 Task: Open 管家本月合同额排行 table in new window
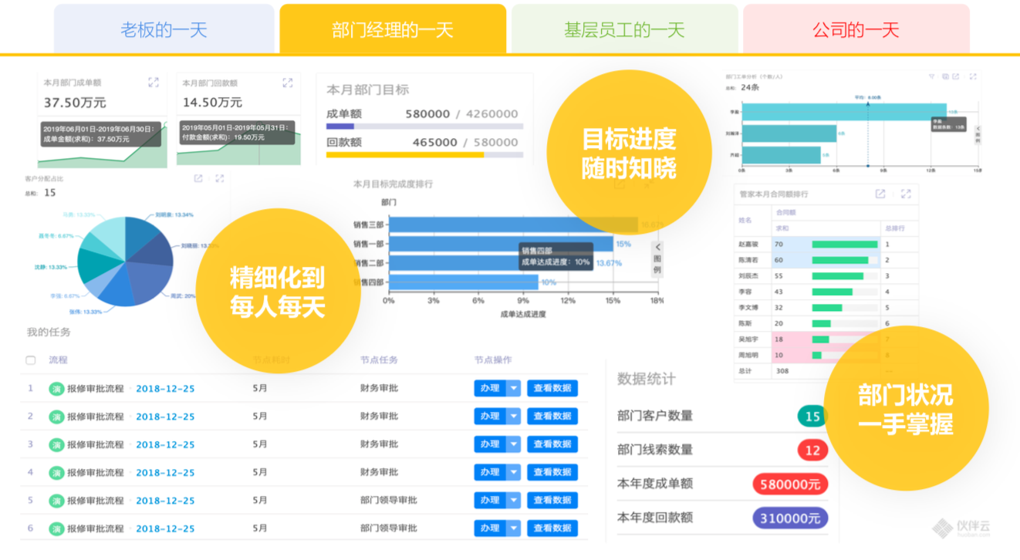tap(880, 194)
